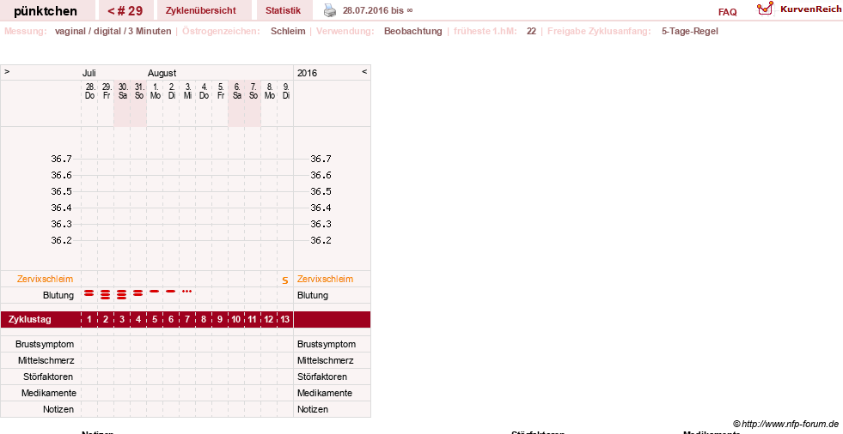Screen dimensions: 843x434
Task: Click the light bleeding mark on 1. Mo
Action: click(x=155, y=292)
